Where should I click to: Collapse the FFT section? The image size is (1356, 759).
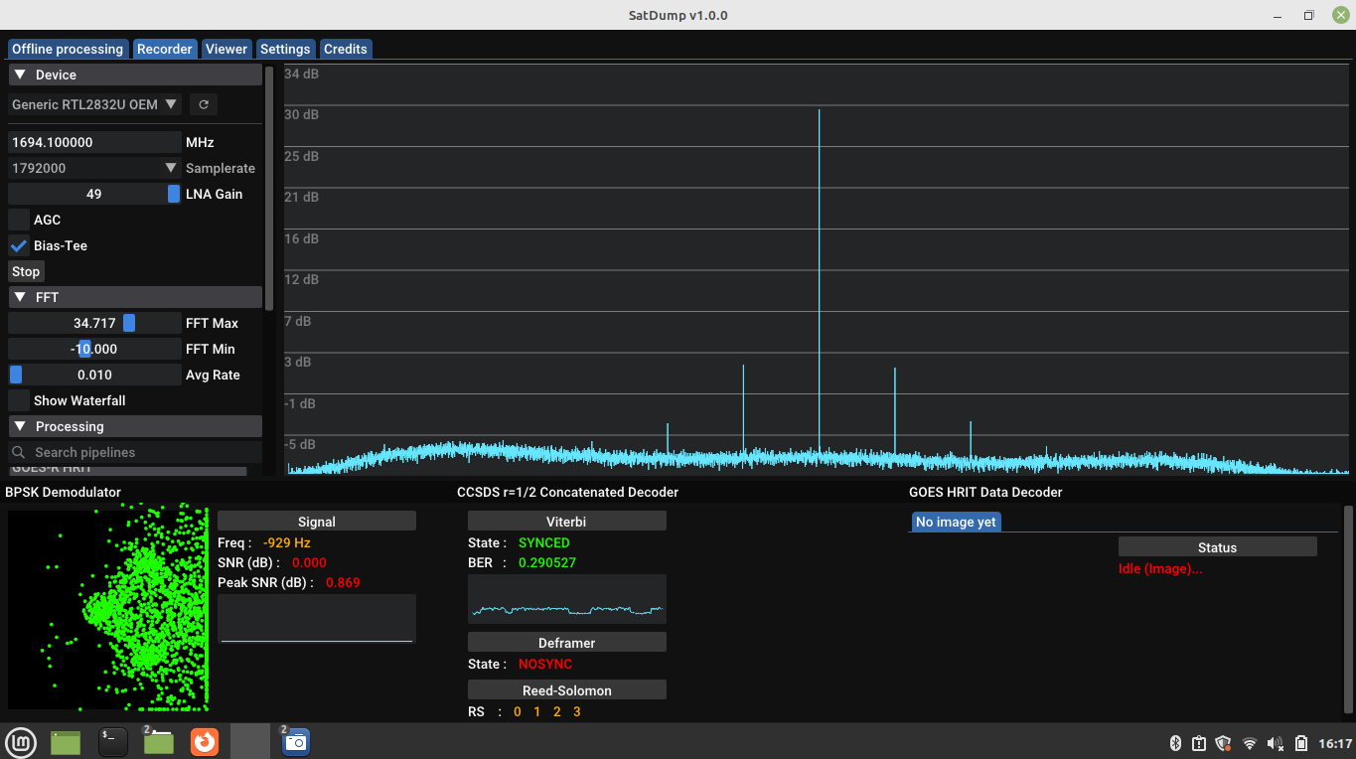pos(18,296)
